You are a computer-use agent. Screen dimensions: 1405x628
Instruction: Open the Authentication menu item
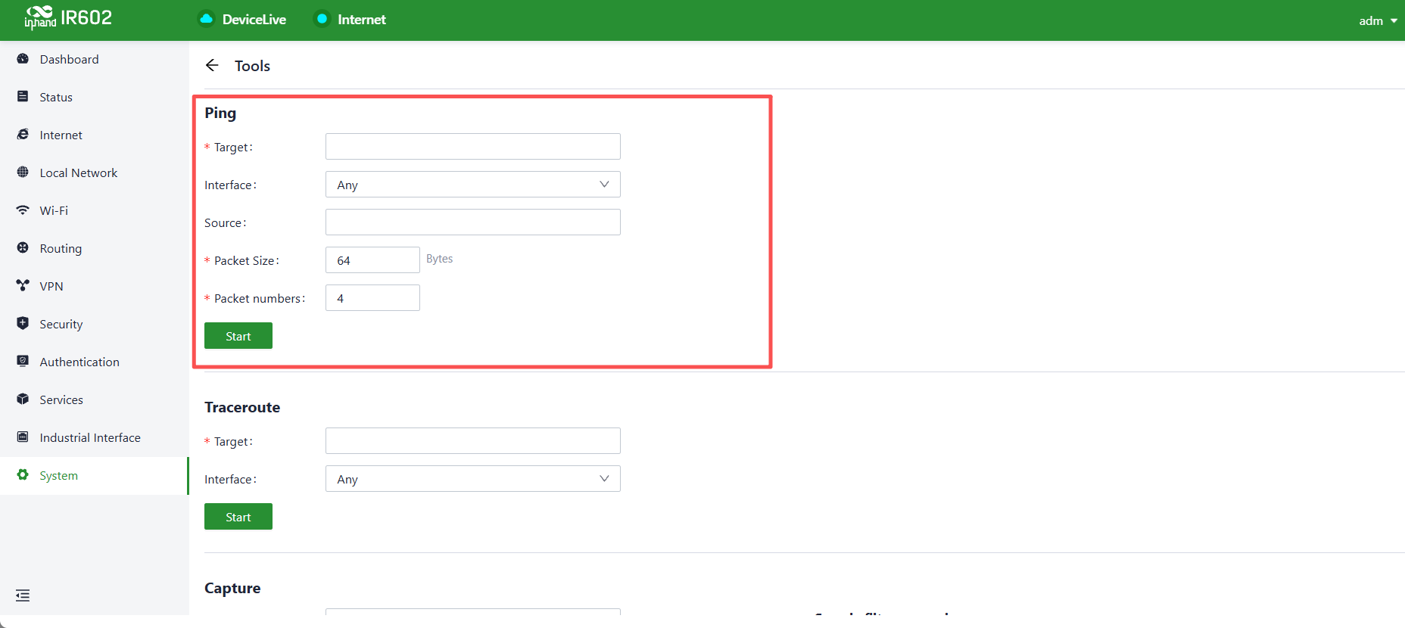95,362
